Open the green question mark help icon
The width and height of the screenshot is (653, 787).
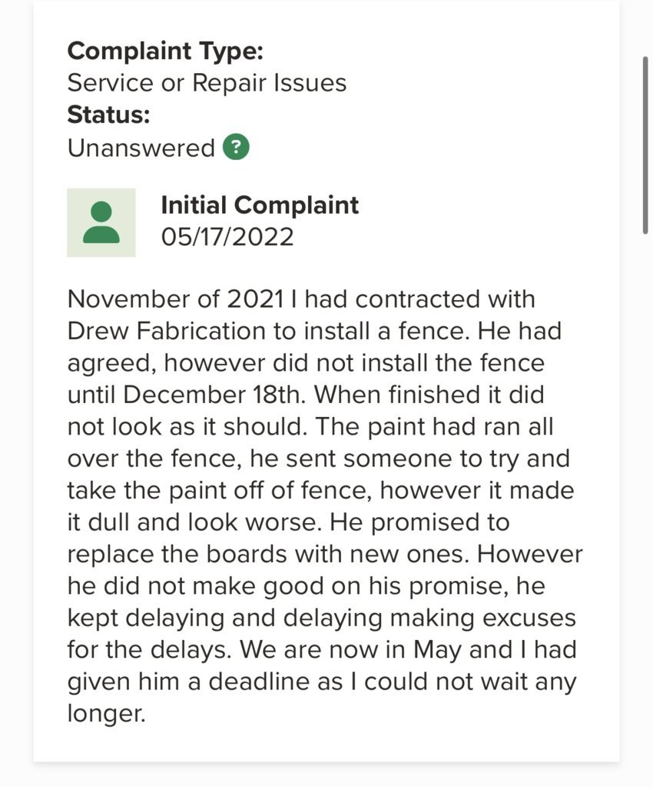pos(236,147)
